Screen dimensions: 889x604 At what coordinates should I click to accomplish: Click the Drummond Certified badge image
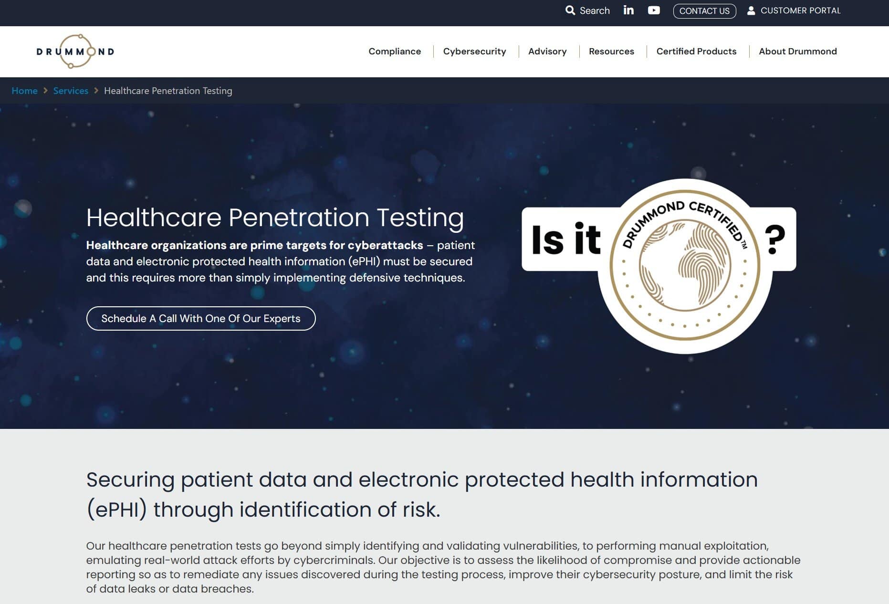coord(659,266)
